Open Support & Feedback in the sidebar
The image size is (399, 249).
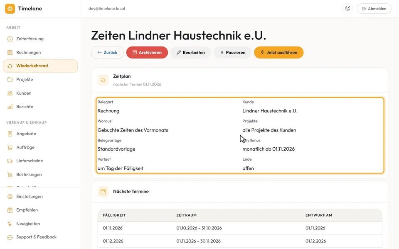click(40, 237)
